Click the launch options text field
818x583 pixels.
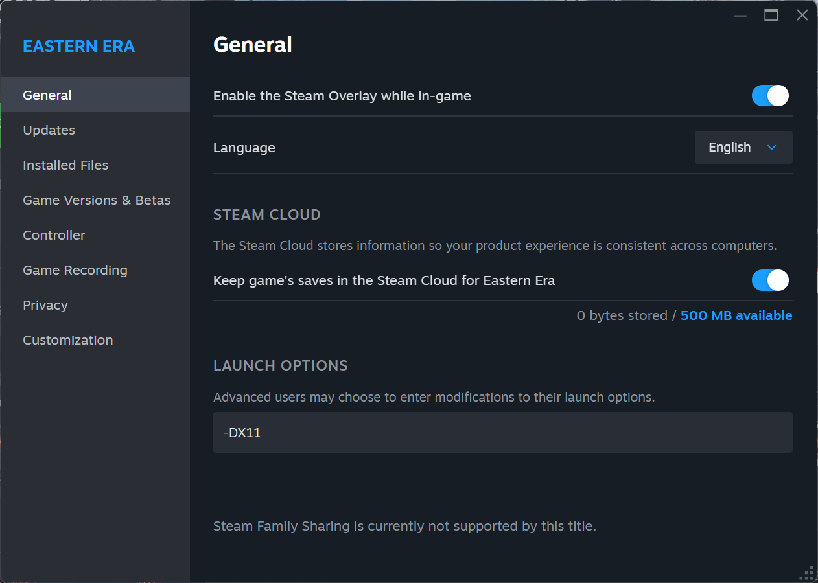(x=502, y=432)
